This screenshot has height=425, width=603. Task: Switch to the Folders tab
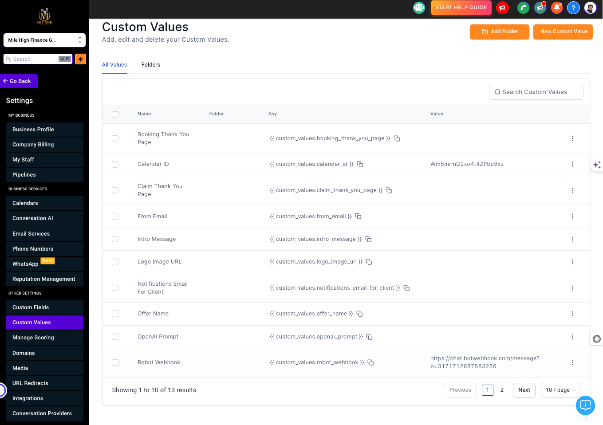(151, 65)
